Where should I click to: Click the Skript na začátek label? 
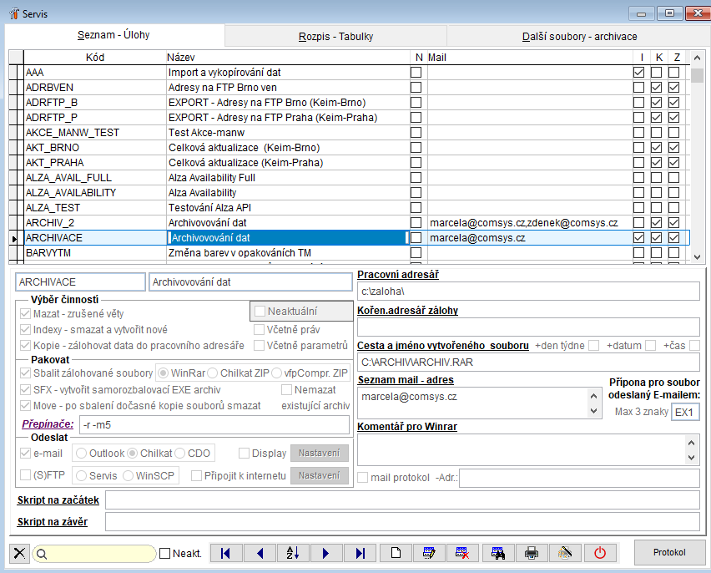(x=58, y=499)
